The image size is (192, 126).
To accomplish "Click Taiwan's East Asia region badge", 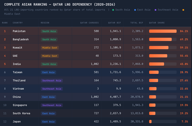I will (x=48, y=72).
